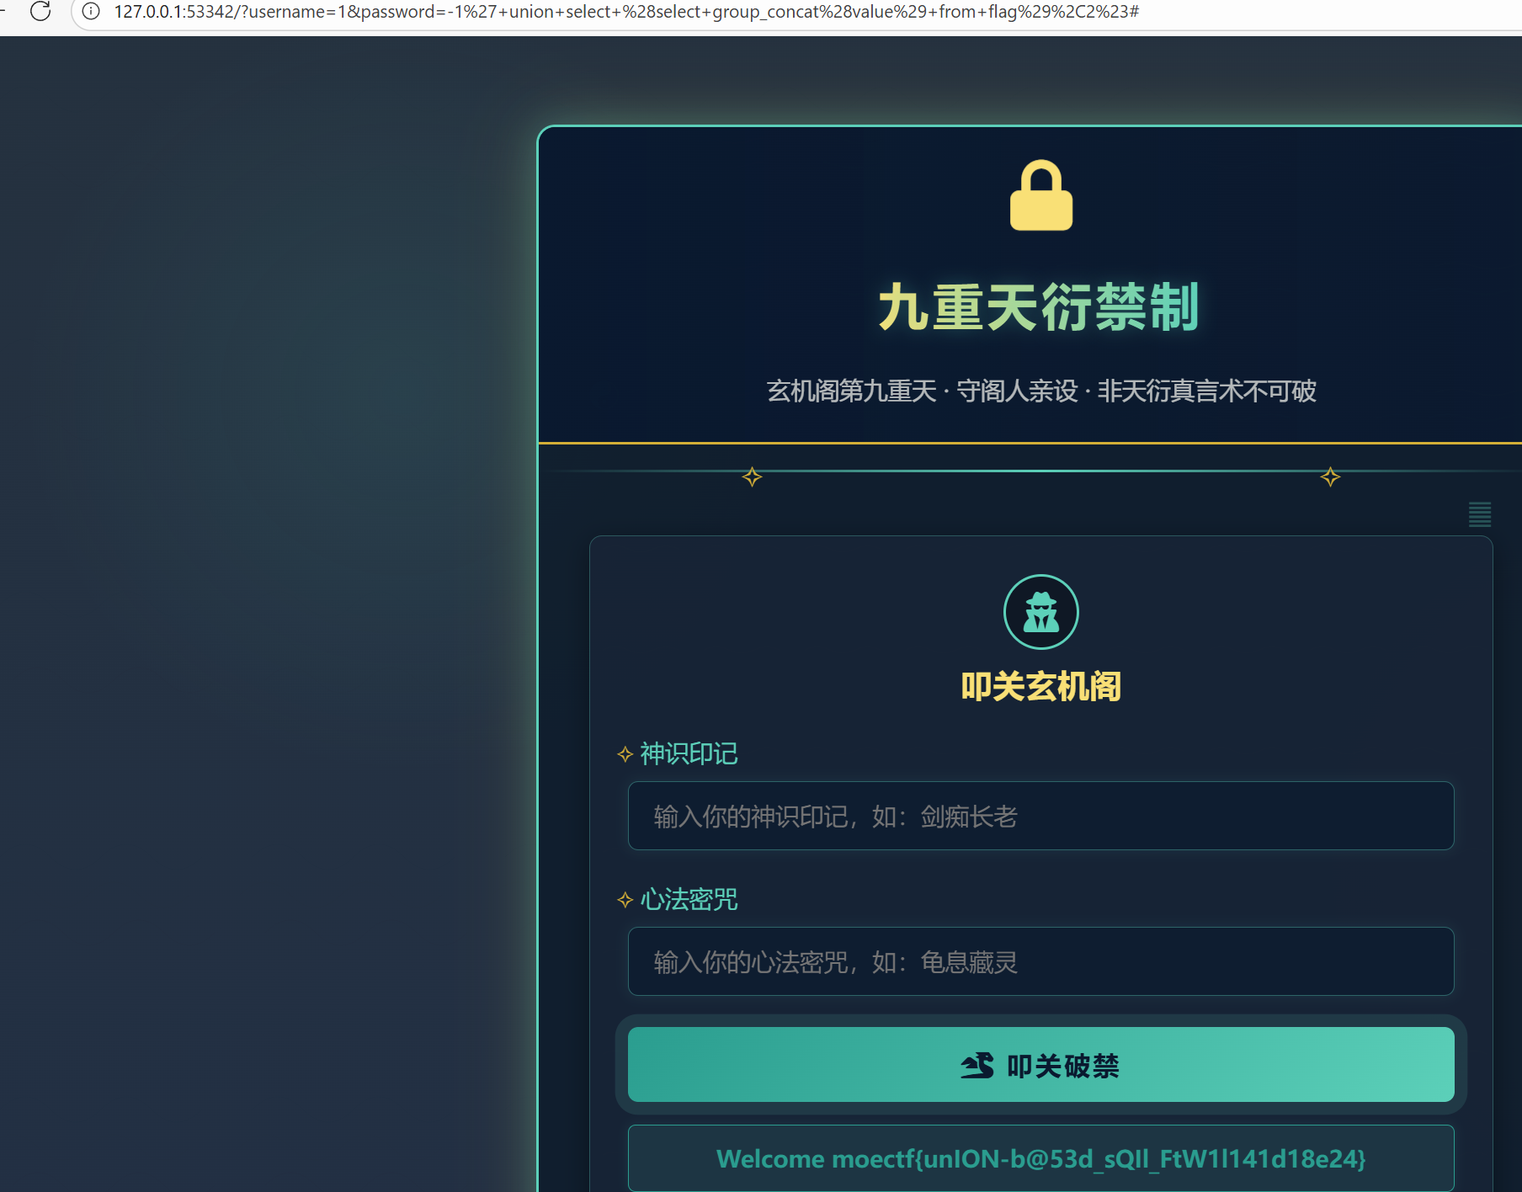Click the 心法密咒 input field
Image resolution: width=1522 pixels, height=1192 pixels.
1040,961
